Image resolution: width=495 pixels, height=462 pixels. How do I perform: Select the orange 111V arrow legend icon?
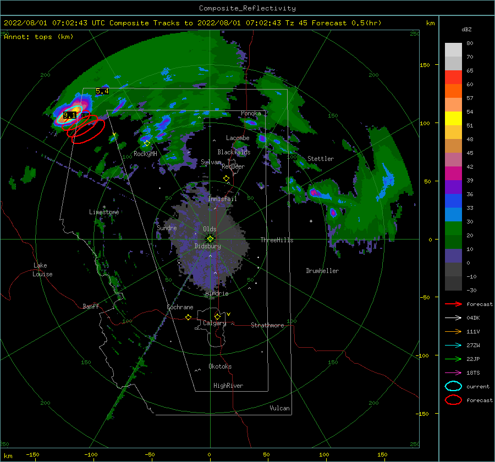pos(453,331)
